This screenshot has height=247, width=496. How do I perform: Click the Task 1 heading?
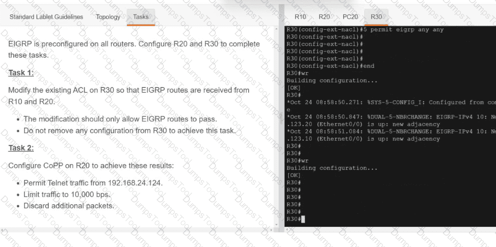(x=21, y=73)
